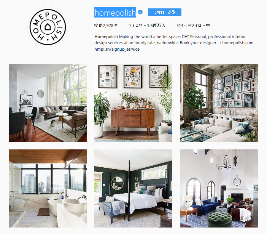This screenshot has height=234, width=267.
Task: Click the three framed prints in the sideboard photo
Action: tap(133, 77)
